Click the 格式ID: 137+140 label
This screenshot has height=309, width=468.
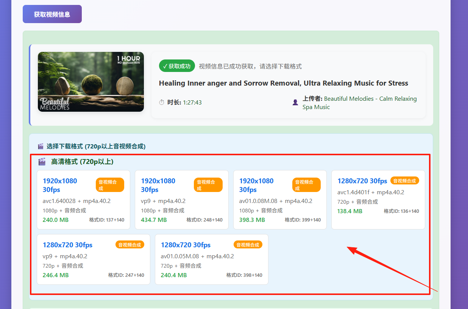(x=107, y=220)
